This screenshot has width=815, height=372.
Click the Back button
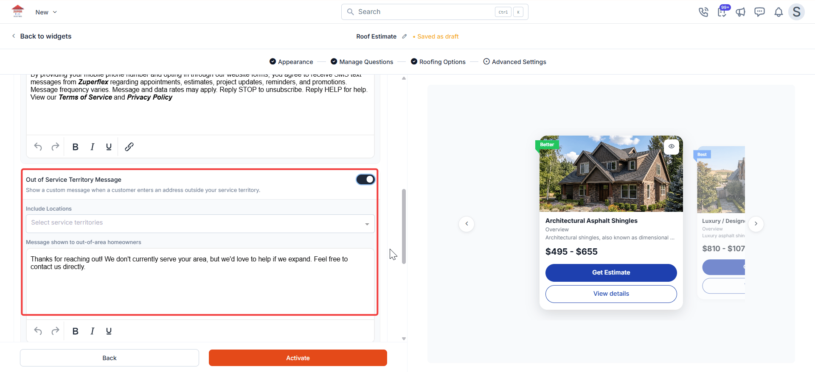[110, 358]
